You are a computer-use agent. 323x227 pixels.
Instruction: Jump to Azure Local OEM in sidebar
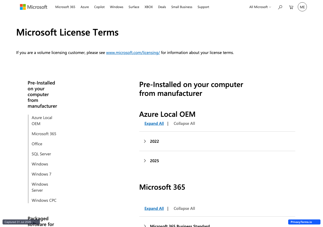tap(42, 121)
